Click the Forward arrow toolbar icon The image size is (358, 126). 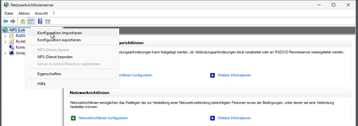(x=13, y=21)
